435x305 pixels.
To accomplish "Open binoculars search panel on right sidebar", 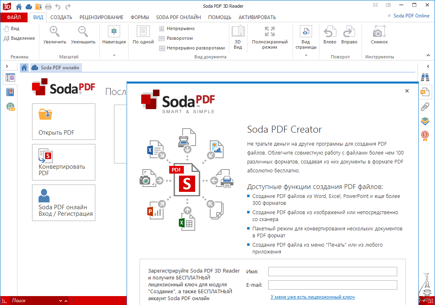I will pyautogui.click(x=425, y=77).
